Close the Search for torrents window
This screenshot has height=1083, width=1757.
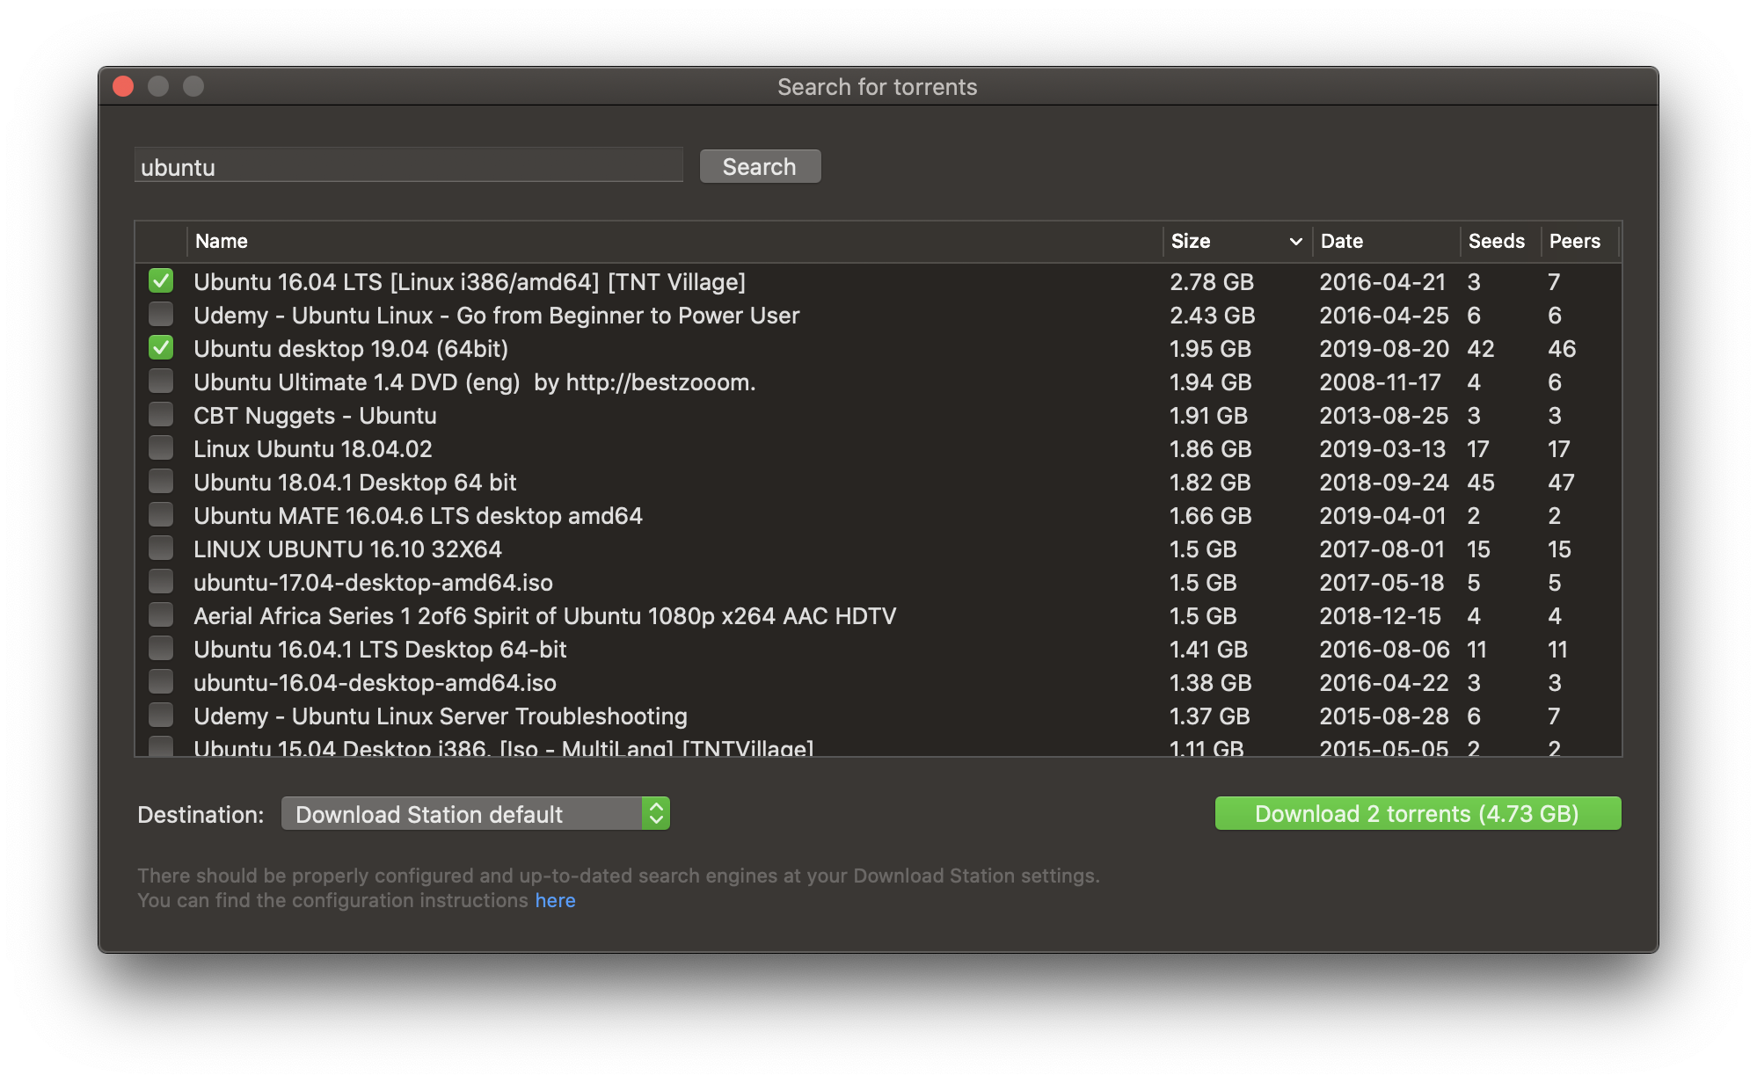(124, 86)
